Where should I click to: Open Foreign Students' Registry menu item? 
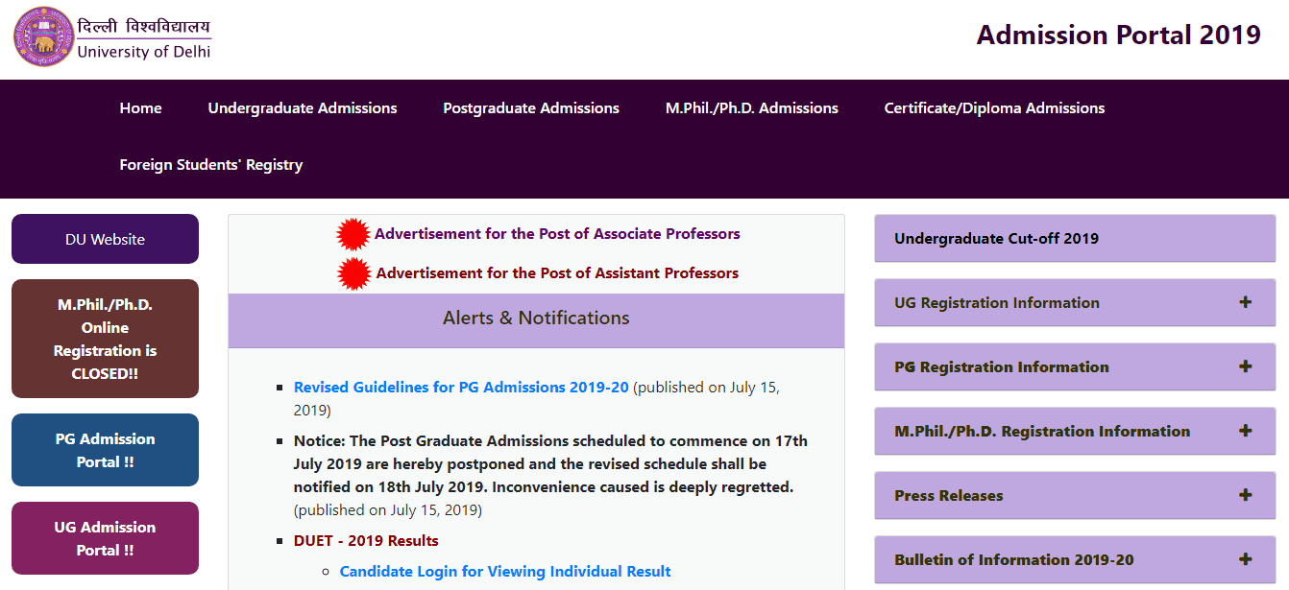[x=211, y=165]
